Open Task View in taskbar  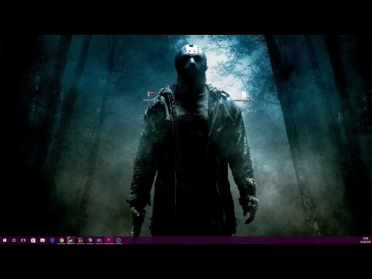23,240
